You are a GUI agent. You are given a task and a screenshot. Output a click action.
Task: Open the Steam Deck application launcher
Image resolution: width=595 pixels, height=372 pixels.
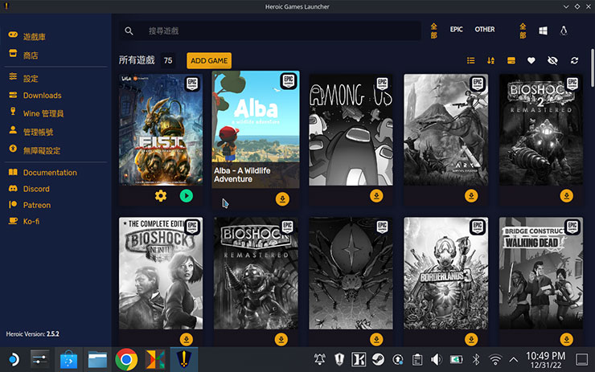[14, 359]
